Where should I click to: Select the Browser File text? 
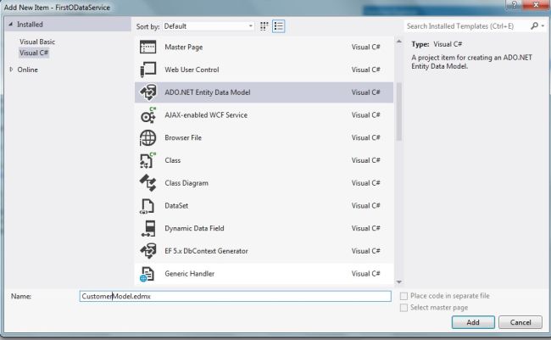[x=183, y=138]
